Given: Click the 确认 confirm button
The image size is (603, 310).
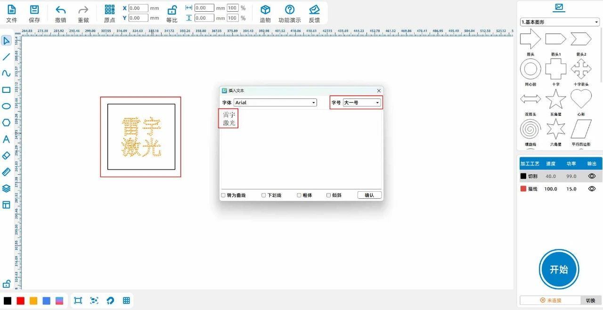Looking at the screenshot, I should [369, 195].
